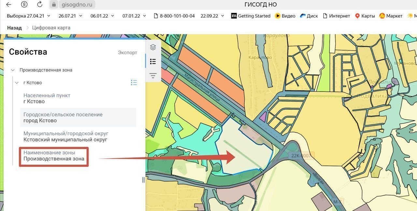417x211 pixels.
Task: Open the map filter tool
Action: [x=153, y=76]
